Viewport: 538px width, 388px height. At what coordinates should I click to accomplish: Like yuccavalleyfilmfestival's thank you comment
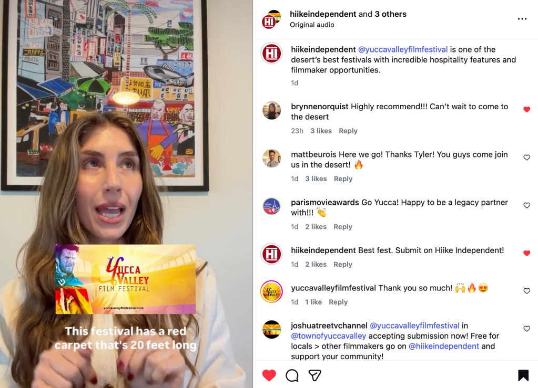pyautogui.click(x=526, y=291)
